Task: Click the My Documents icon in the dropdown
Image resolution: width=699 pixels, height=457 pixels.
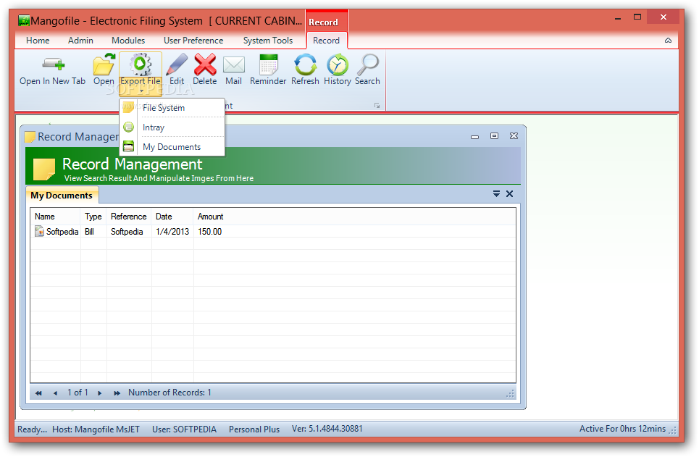Action: pyautogui.click(x=128, y=146)
